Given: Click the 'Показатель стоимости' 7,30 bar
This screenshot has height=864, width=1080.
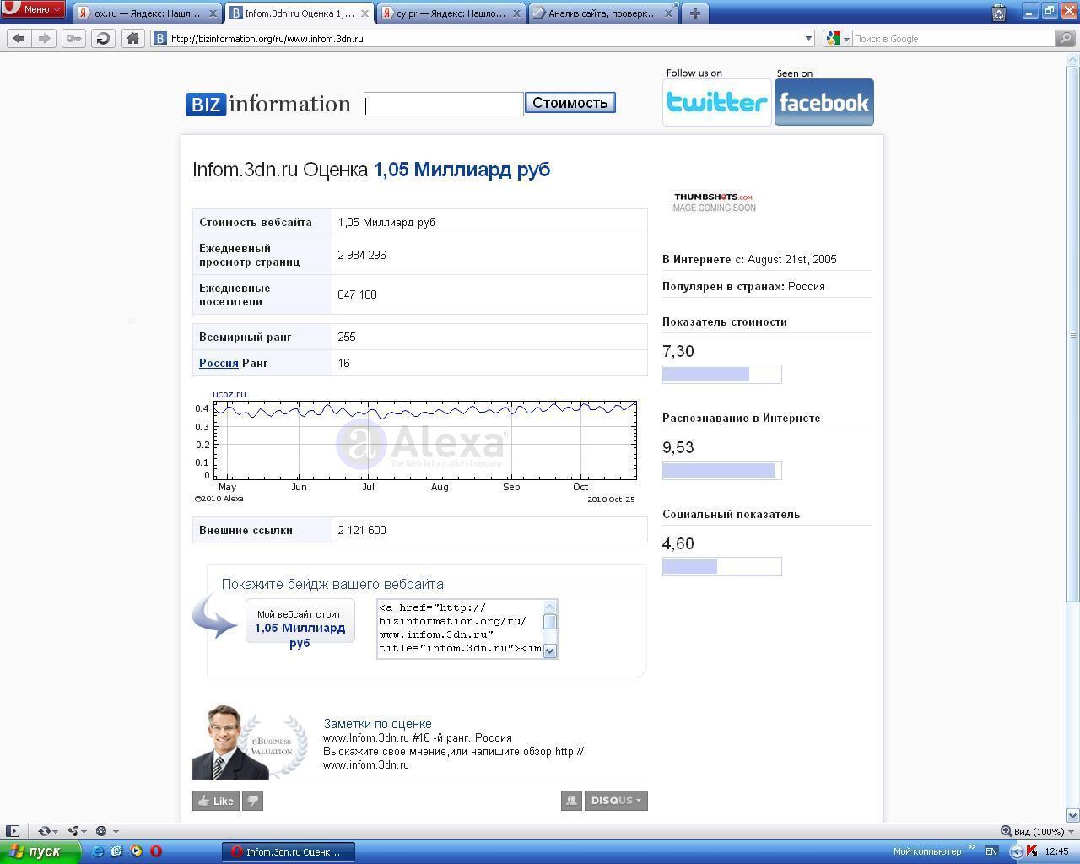Looking at the screenshot, I should tap(722, 374).
